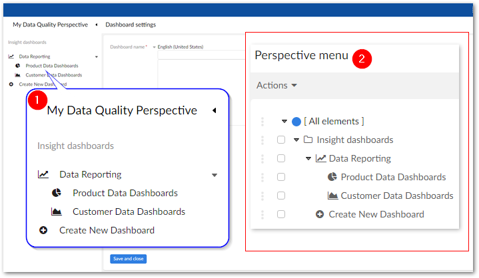Open the English (United States) language dropdown
The image size is (479, 278).
coord(154,47)
